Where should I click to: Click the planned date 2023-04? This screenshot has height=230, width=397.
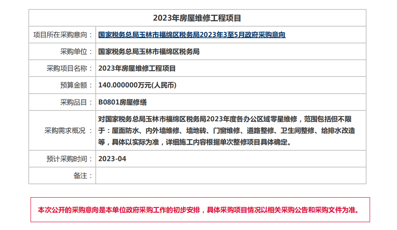(112, 159)
